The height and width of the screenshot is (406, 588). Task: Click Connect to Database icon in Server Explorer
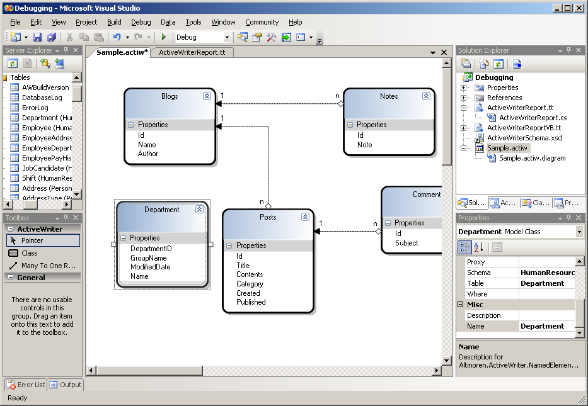[45, 64]
